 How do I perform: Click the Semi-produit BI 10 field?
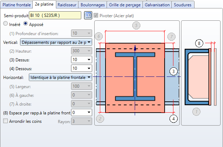[55, 16]
